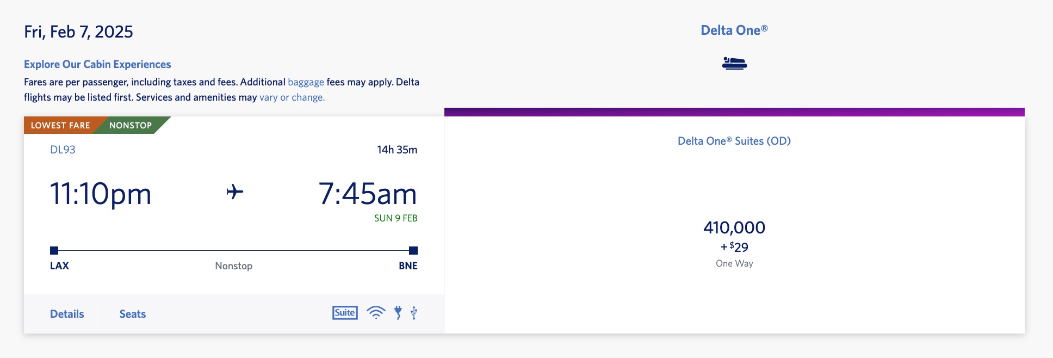Click the LAX departure square marker
This screenshot has height=358, width=1053.
pyautogui.click(x=54, y=251)
